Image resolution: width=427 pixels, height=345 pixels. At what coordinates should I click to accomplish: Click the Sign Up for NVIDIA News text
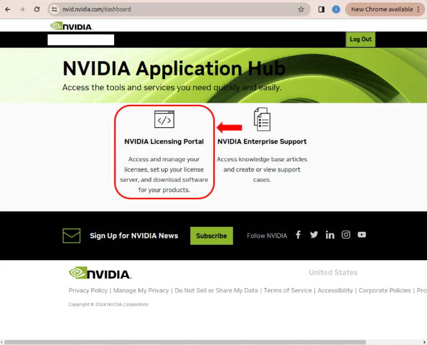coord(134,235)
